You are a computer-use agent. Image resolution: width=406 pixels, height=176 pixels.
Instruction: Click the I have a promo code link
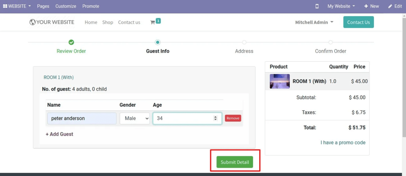pos(343,142)
